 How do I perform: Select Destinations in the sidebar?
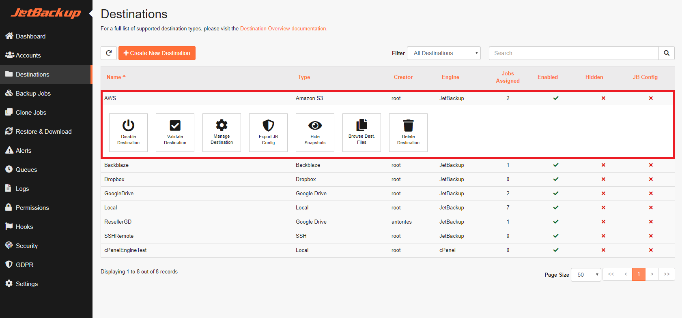pos(46,74)
